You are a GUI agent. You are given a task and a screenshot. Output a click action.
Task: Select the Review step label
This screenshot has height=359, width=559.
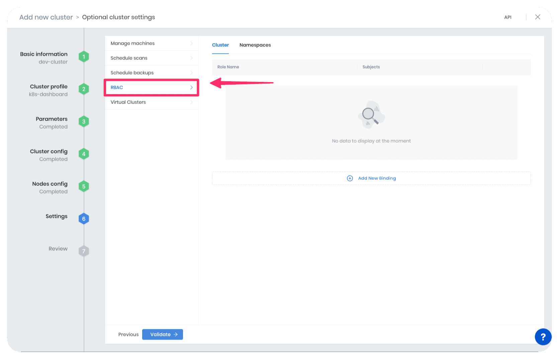(x=58, y=248)
